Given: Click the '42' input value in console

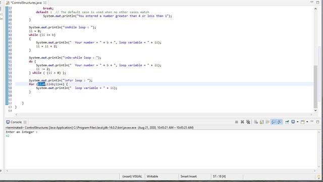Looking at the screenshot, I should (x=8, y=136).
